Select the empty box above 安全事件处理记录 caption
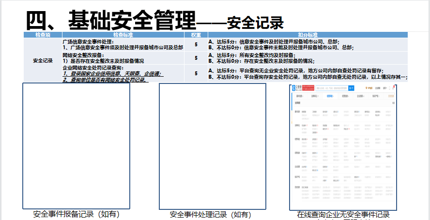This screenshot has height=220, width=430. tap(213, 146)
